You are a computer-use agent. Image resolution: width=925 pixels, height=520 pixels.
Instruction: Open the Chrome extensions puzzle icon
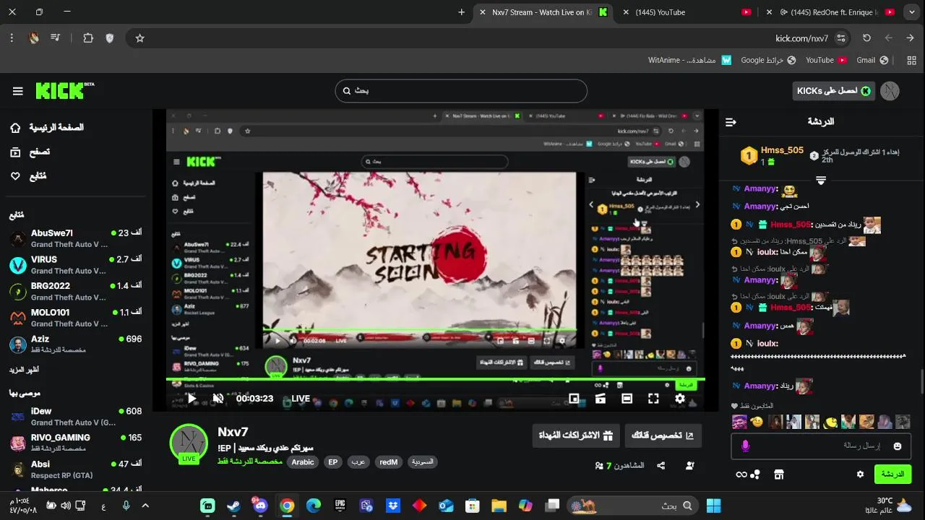click(88, 38)
